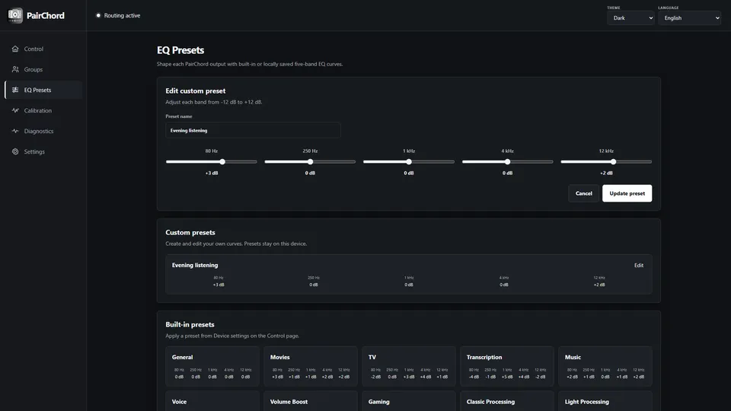The height and width of the screenshot is (411, 731).
Task: Click the Routing active status dot
Action: tap(98, 15)
